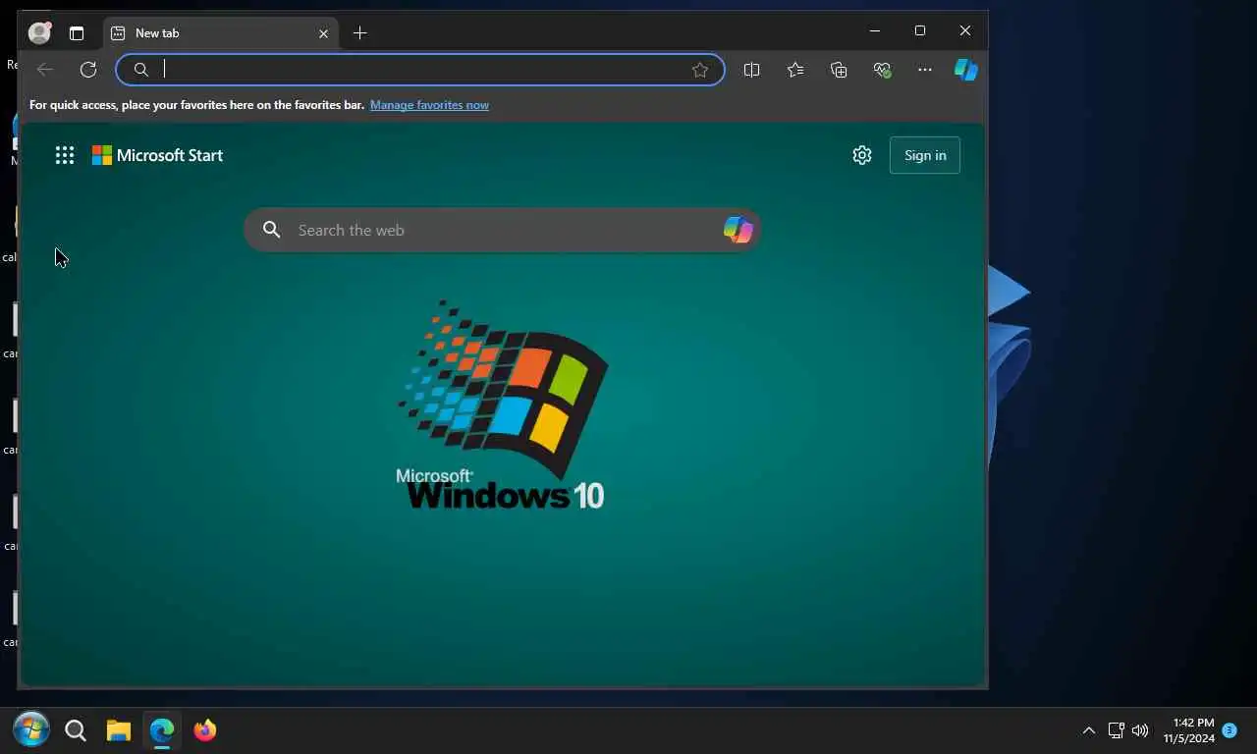Minimize the Edge window
Screen dimensions: 1257x754
coord(874,31)
